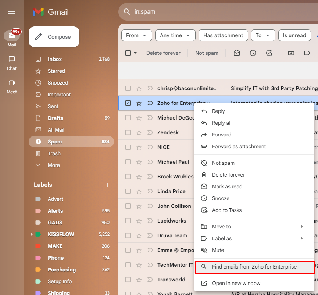Toggle the select-all checkbox in toolbar

pos(128,53)
